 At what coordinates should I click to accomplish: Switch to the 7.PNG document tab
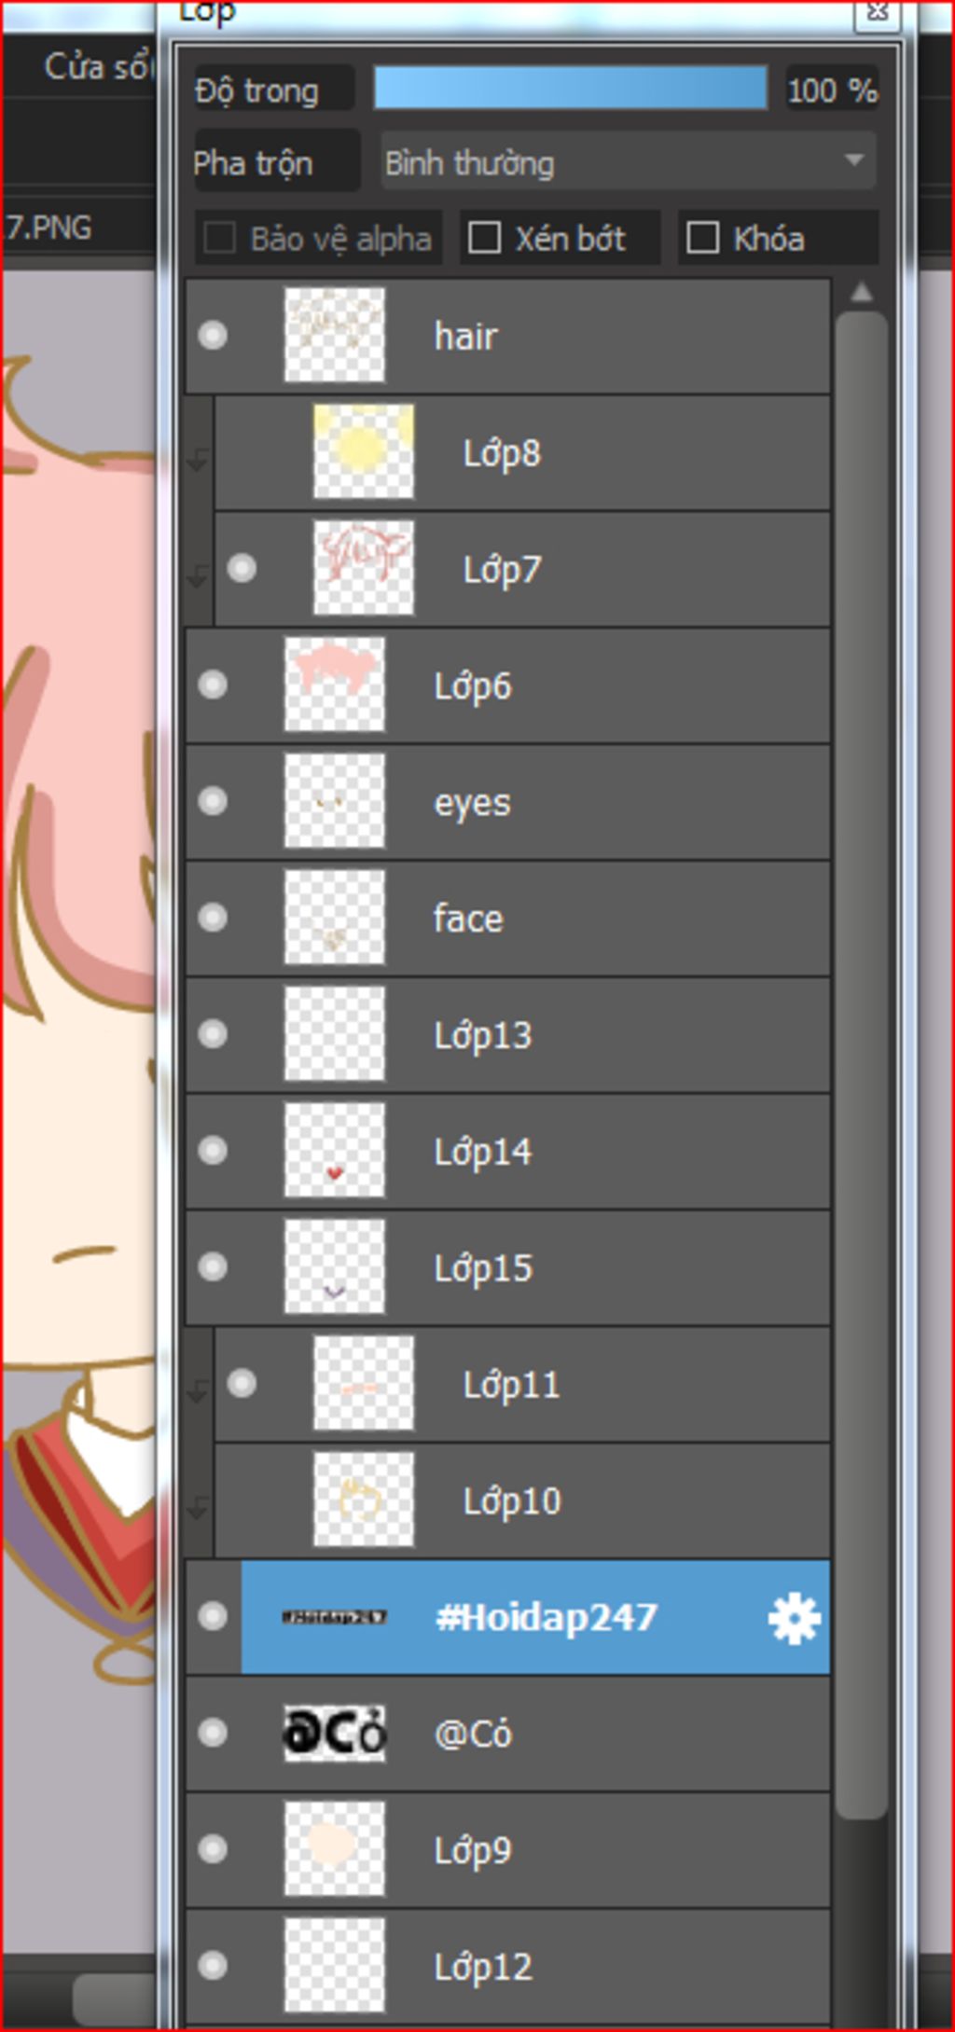pyautogui.click(x=48, y=227)
